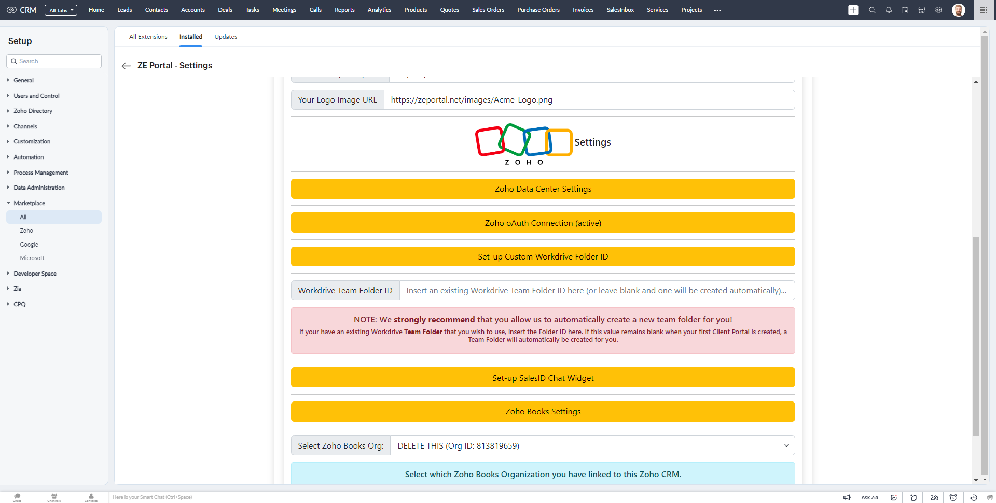The image size is (996, 503).
Task: Click the Setup search box
Action: point(54,61)
